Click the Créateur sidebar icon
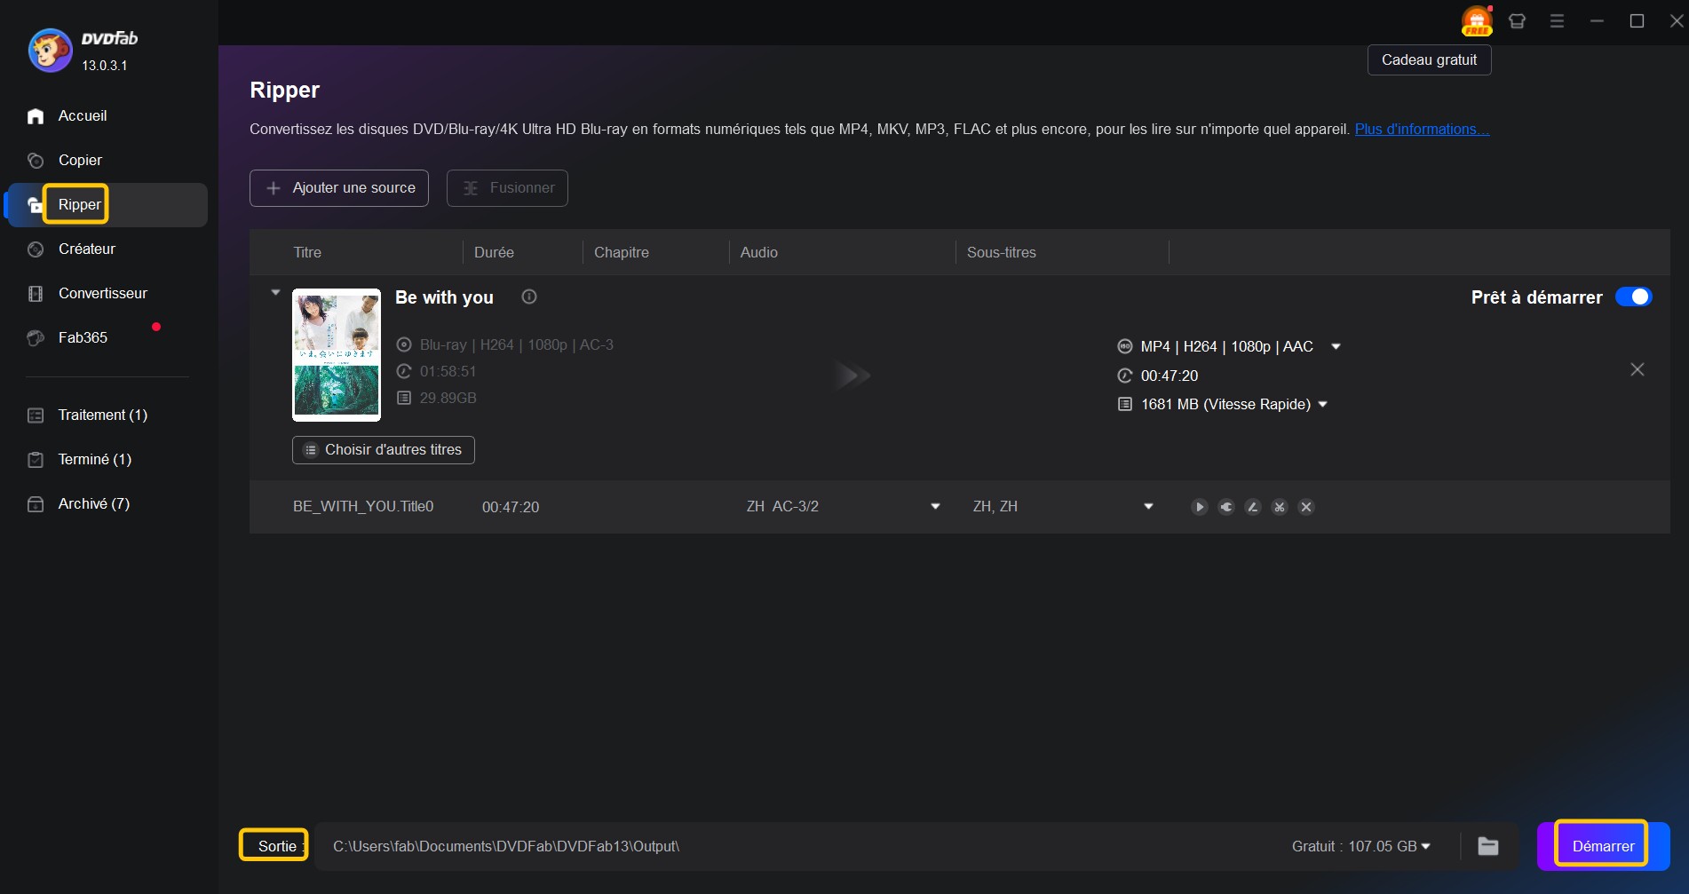The image size is (1689, 894). (x=36, y=249)
